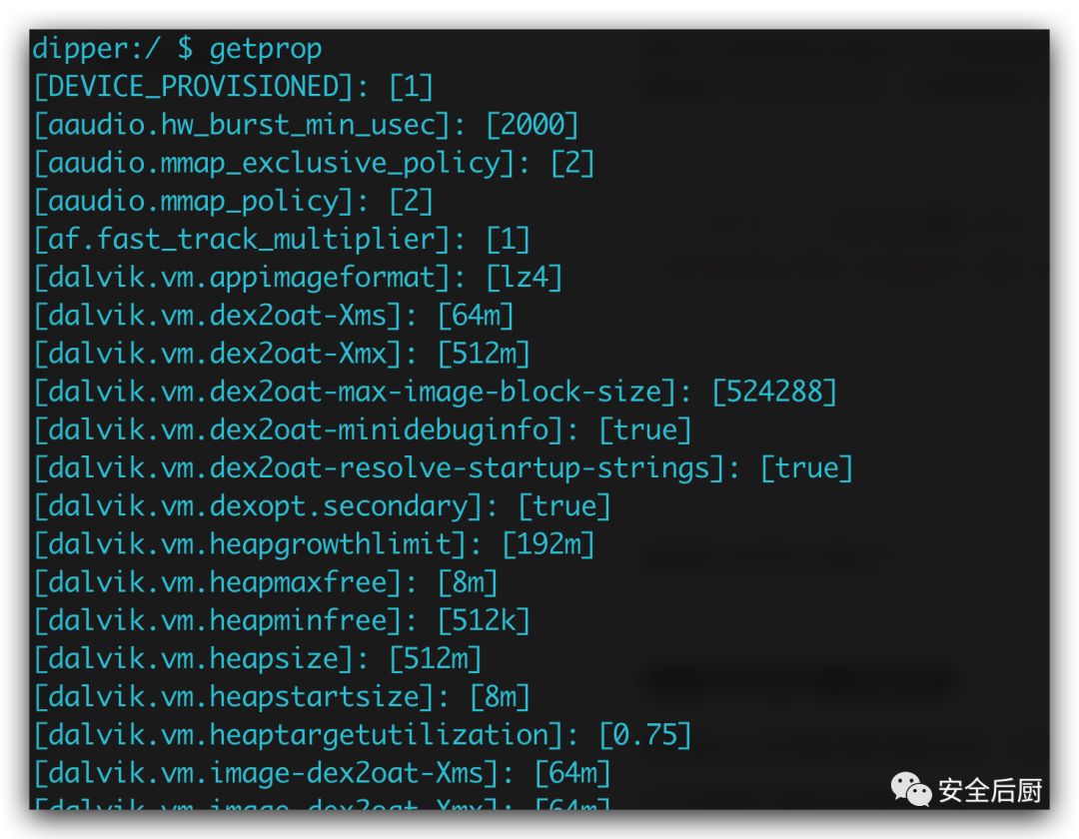Click the WeChat logo watermark icon
1079x839 pixels.
pos(911,790)
